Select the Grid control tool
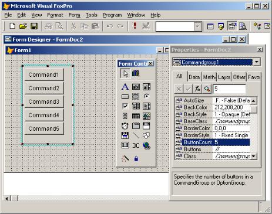 pyautogui.click(x=136, y=116)
